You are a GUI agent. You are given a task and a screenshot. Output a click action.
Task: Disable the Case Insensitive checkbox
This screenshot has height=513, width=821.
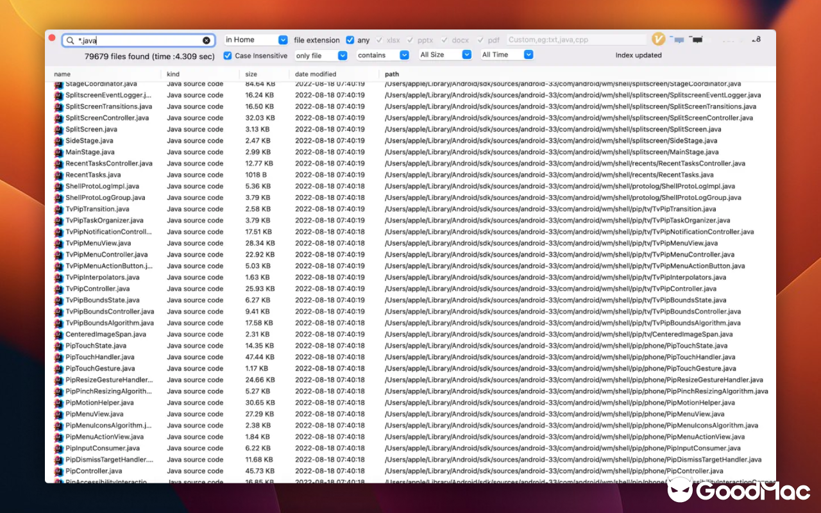[x=228, y=55]
